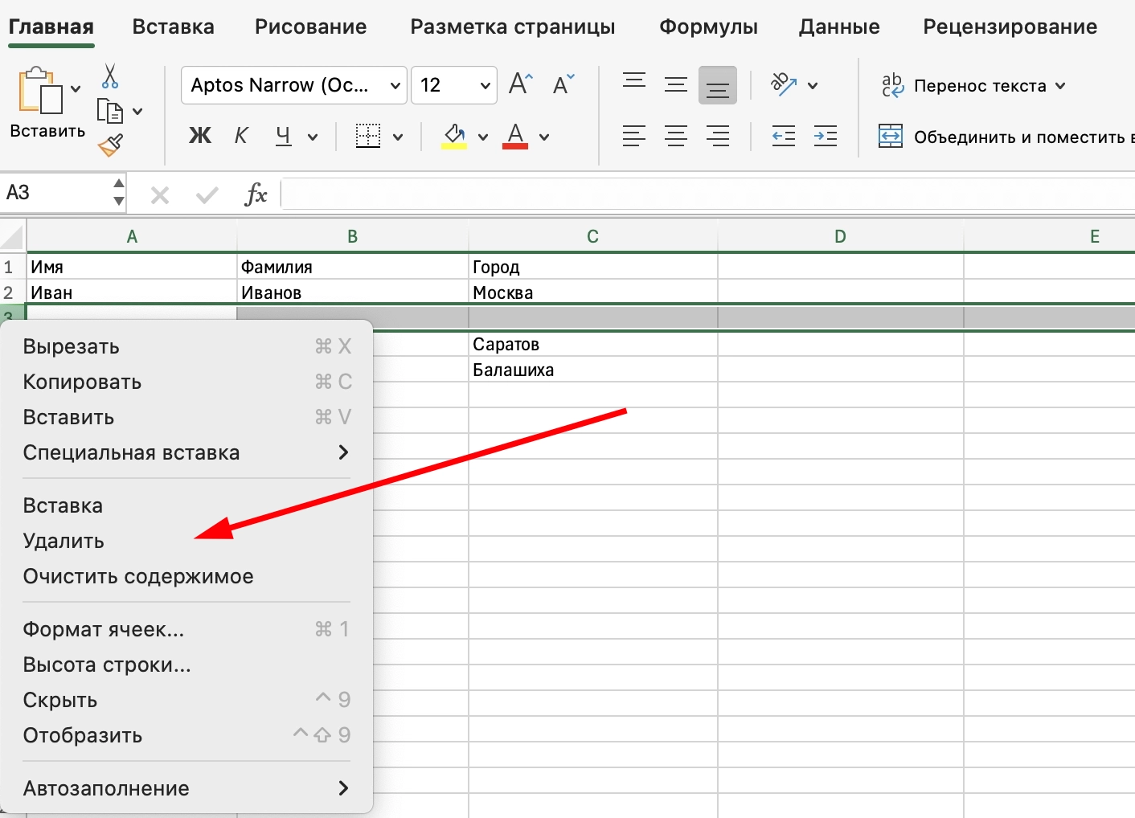Open Формат ячеек from the menu
The width and height of the screenshot is (1135, 818).
pyautogui.click(x=104, y=629)
